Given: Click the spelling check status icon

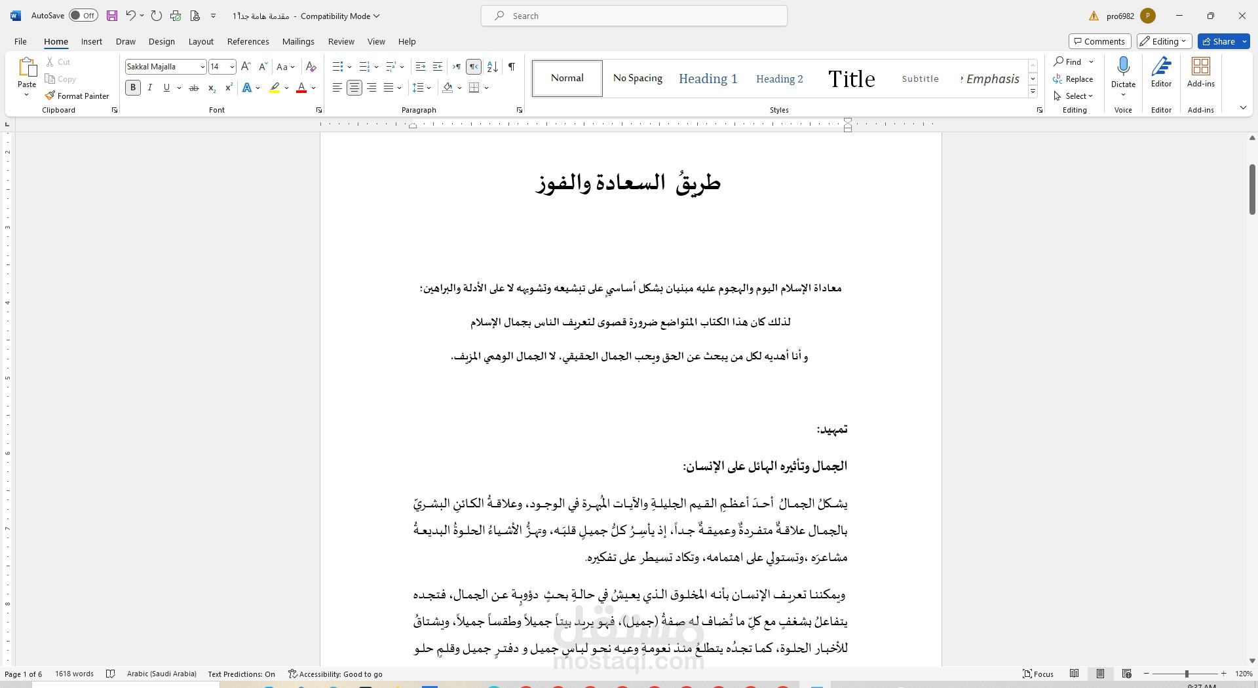Looking at the screenshot, I should [111, 674].
